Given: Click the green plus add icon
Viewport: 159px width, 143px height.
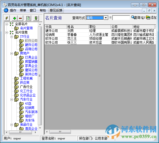Looking at the screenshot, I should coord(15,18).
